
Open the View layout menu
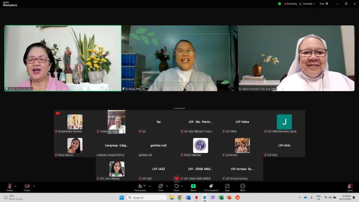[x=324, y=4]
